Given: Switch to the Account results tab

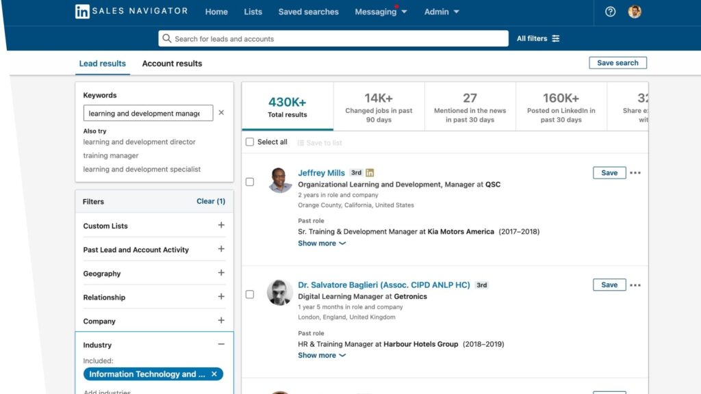Looking at the screenshot, I should click(x=172, y=64).
